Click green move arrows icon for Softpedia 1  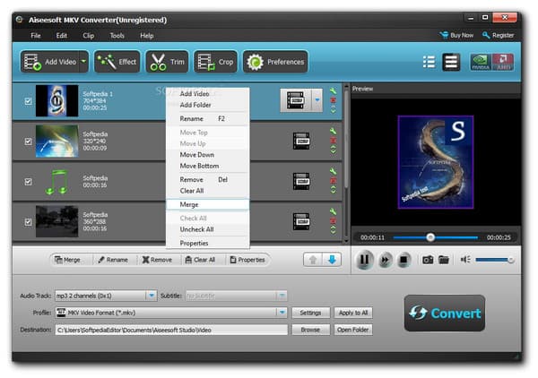pos(333,109)
